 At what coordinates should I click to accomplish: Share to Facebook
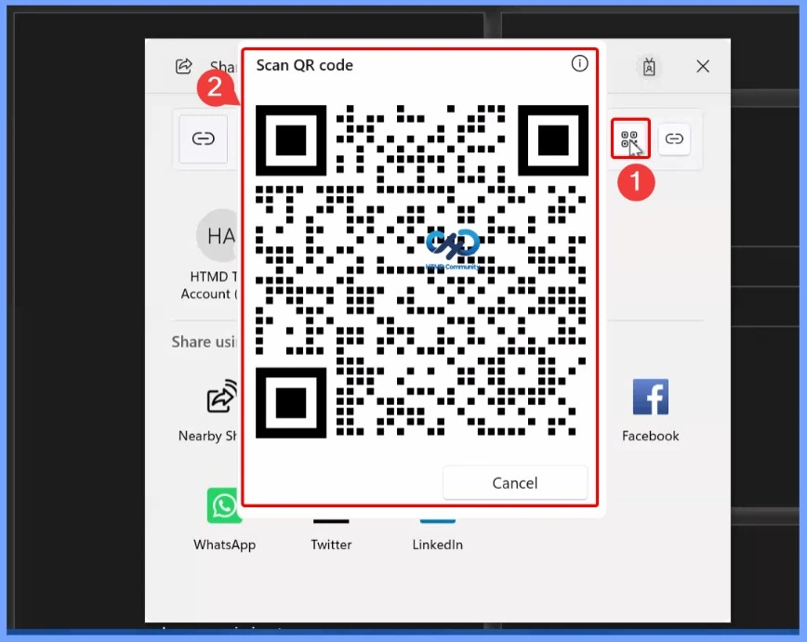tap(651, 397)
